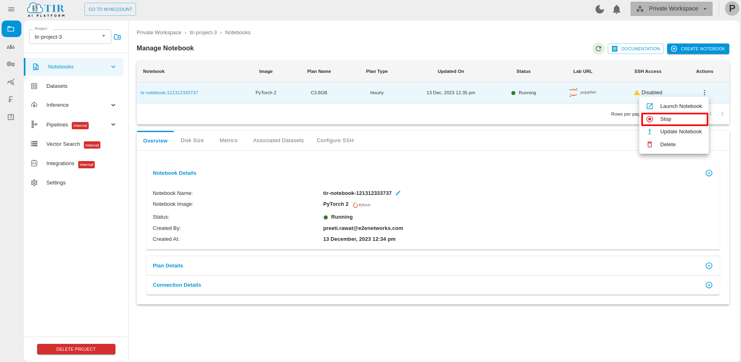Go to next page of table rows
741x362 pixels.
tap(722, 114)
